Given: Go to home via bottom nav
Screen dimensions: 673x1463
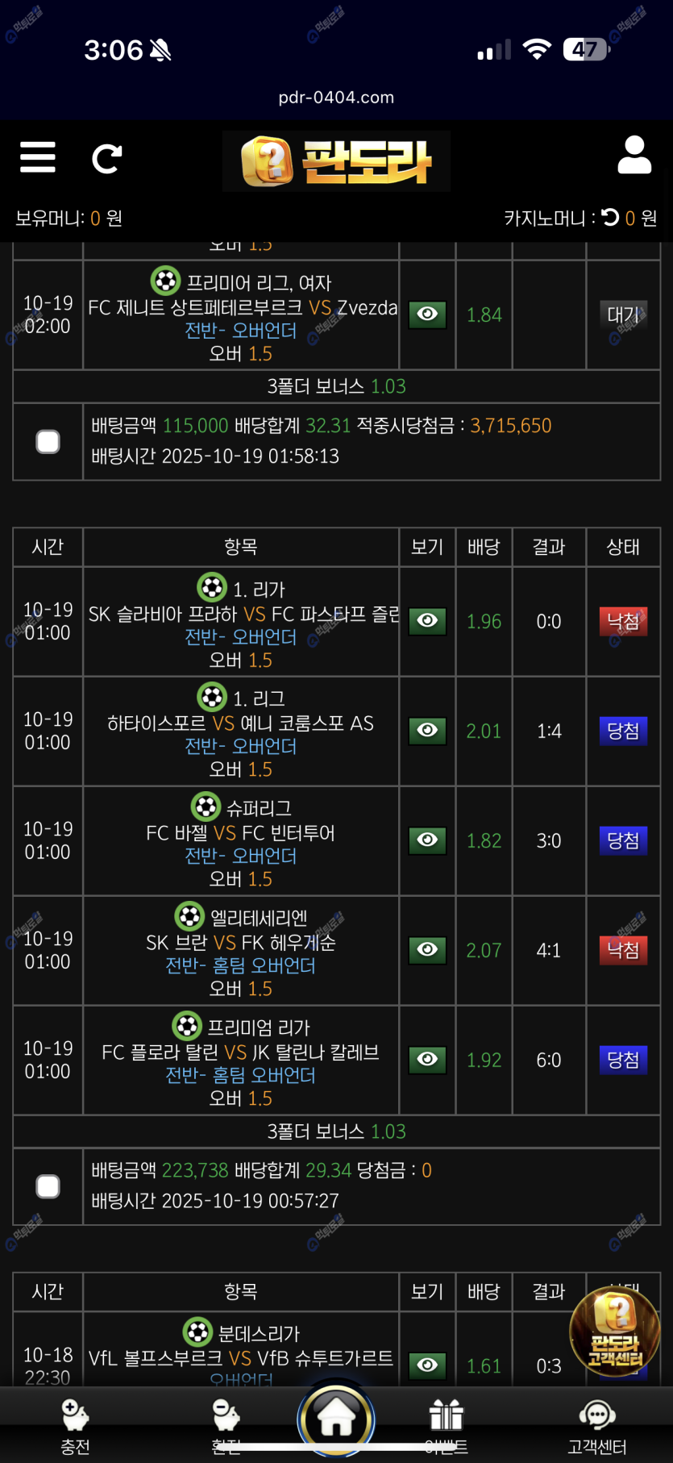Looking at the screenshot, I should coord(336,1419).
